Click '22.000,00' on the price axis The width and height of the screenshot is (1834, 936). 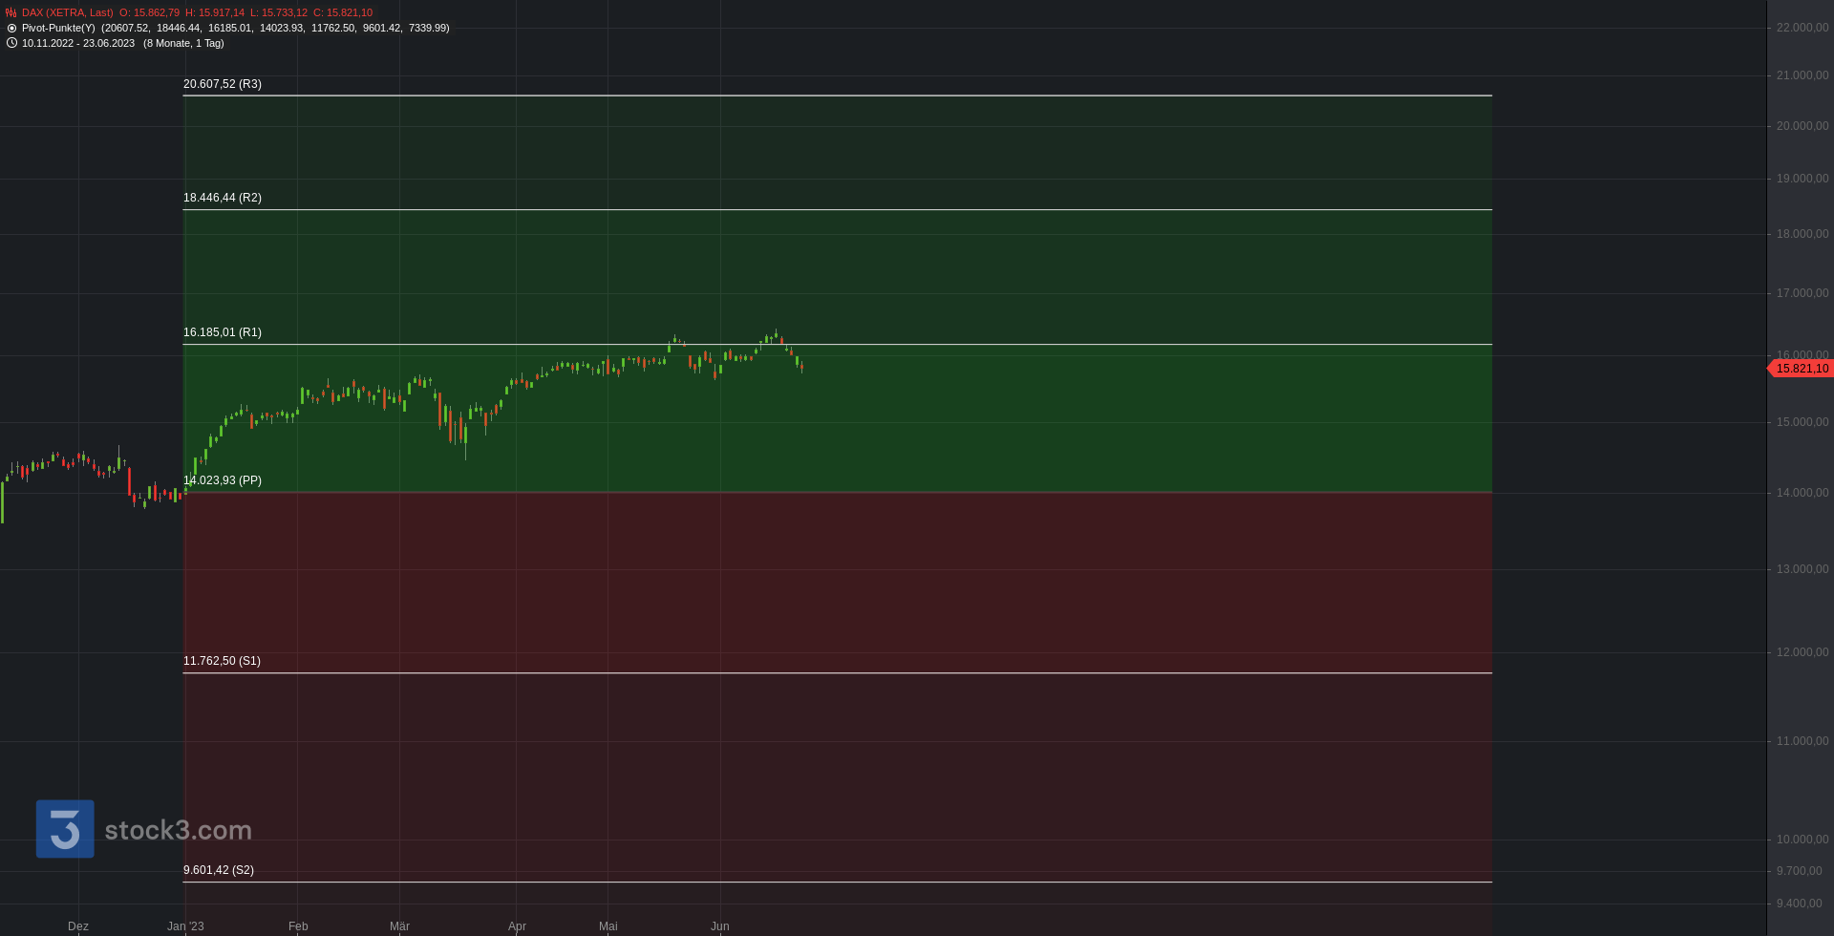[x=1802, y=28]
